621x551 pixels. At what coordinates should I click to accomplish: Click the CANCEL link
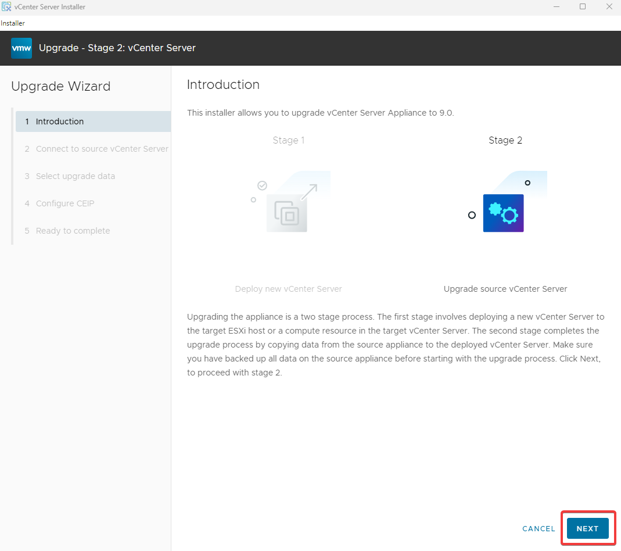tap(539, 529)
